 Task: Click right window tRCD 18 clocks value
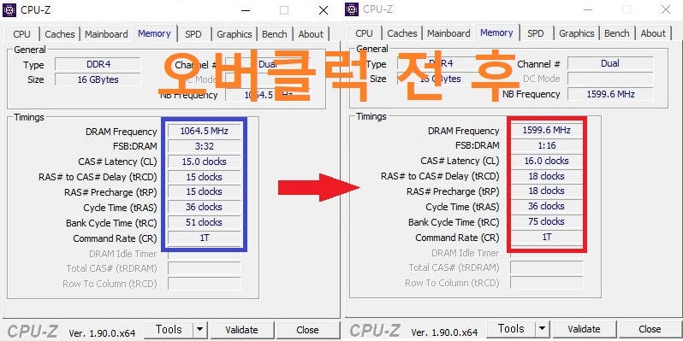(546, 176)
